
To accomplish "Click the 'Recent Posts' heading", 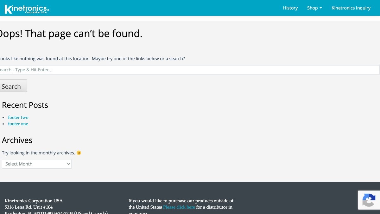I will pos(25,105).
